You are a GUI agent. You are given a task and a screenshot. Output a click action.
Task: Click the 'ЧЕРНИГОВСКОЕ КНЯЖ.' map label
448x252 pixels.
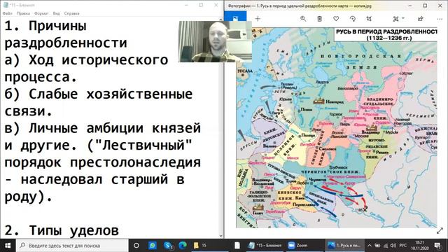click(x=330, y=172)
